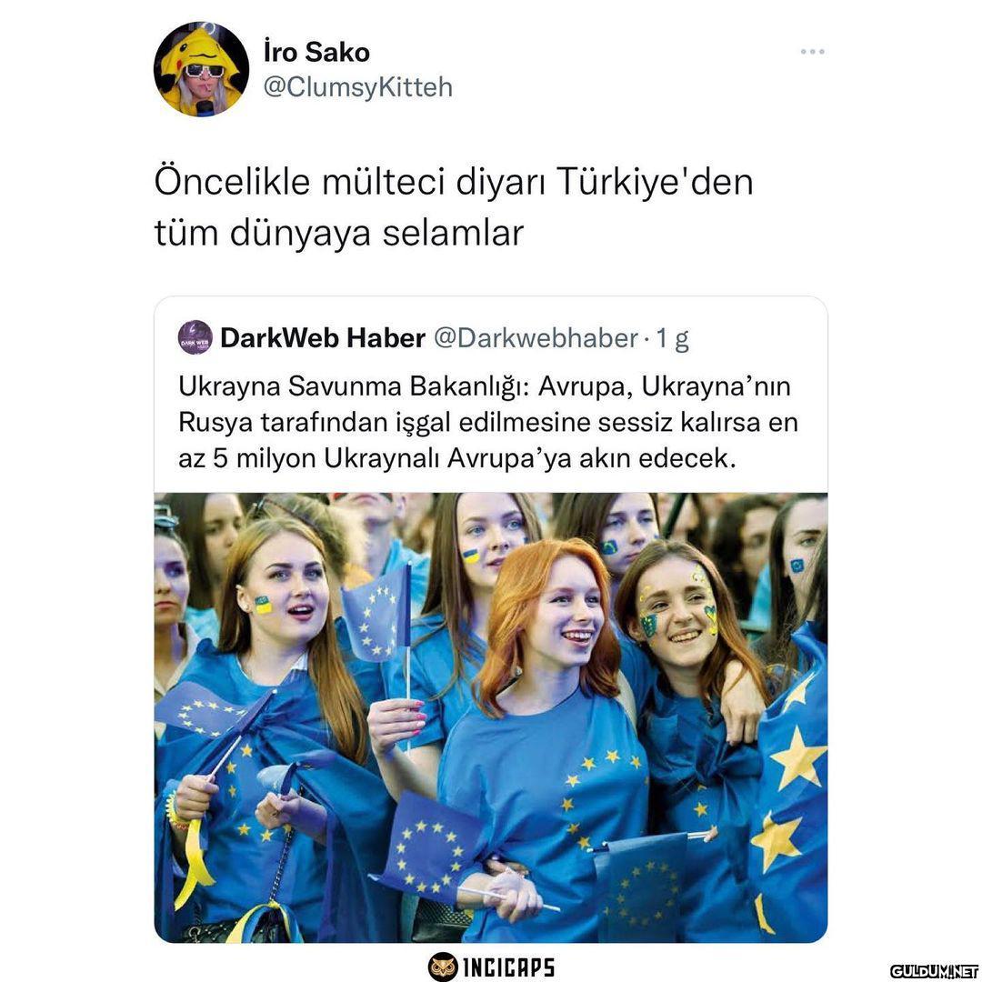Screen dimensions: 982x982
Task: Open the quoted tweet crowd photo
Action: coord(491,717)
